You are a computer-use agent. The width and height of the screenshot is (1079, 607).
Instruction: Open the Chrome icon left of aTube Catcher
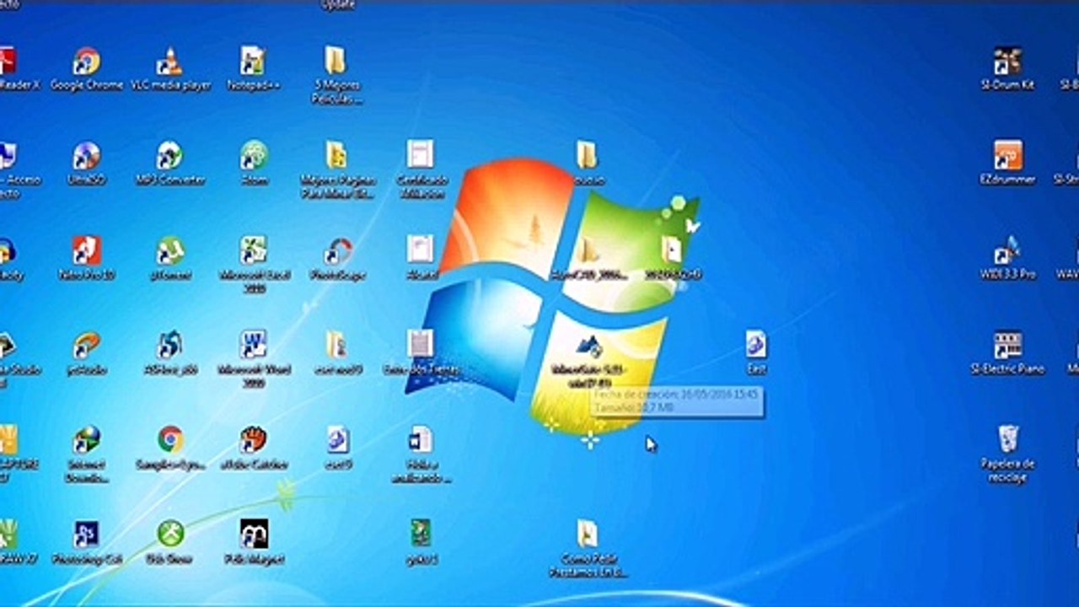coord(169,439)
